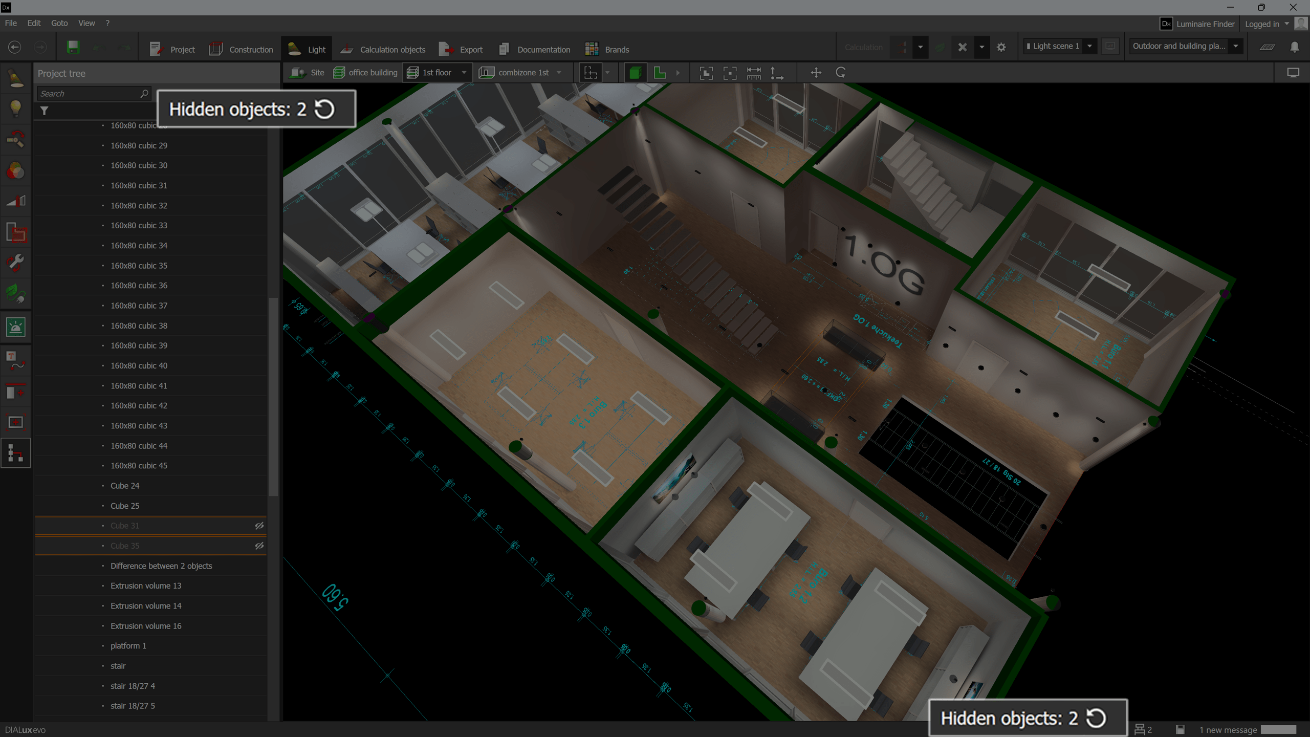Activate the 3D view green cube icon

(x=635, y=73)
